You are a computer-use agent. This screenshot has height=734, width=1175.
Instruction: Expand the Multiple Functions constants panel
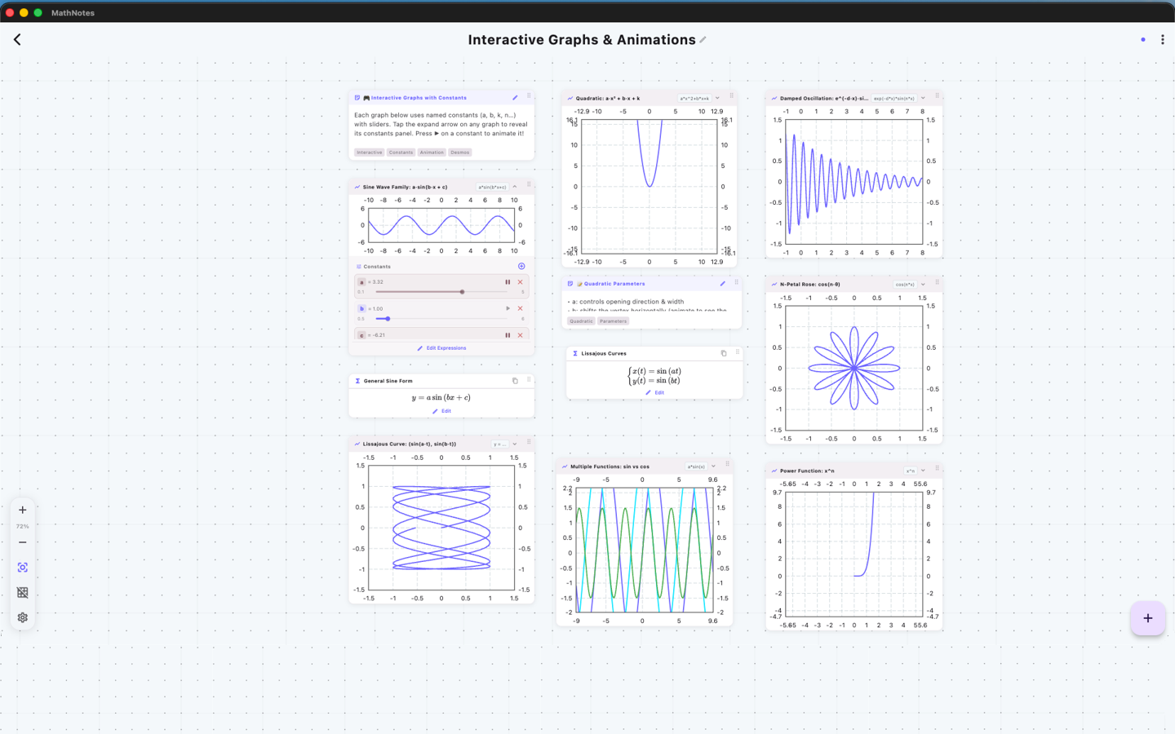coord(713,466)
